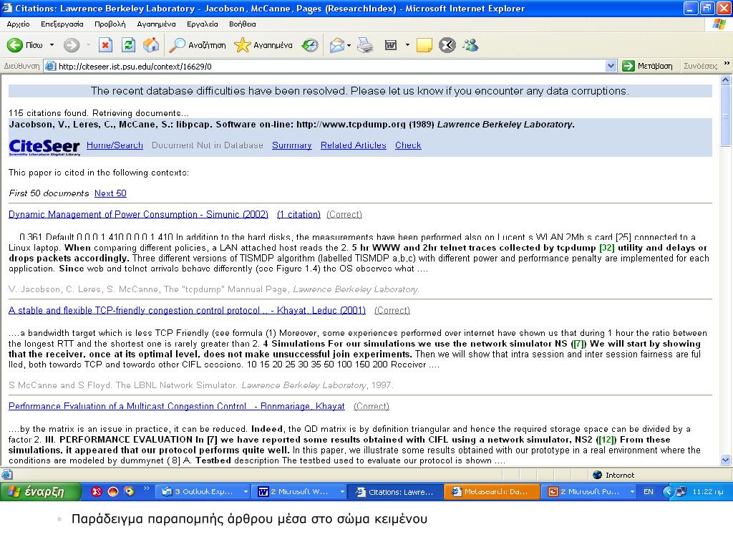
Task: Click the EN language indicator
Action: [x=649, y=491]
